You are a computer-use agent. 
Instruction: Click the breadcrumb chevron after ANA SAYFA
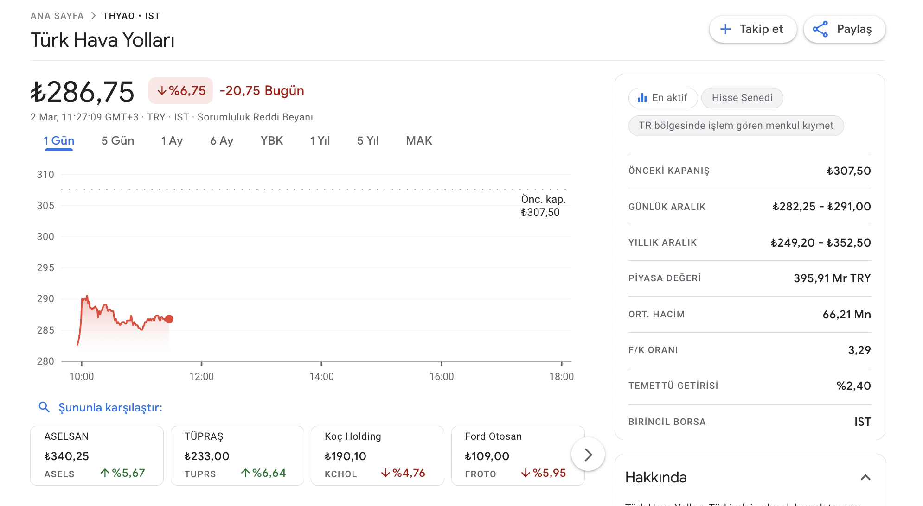pos(93,16)
